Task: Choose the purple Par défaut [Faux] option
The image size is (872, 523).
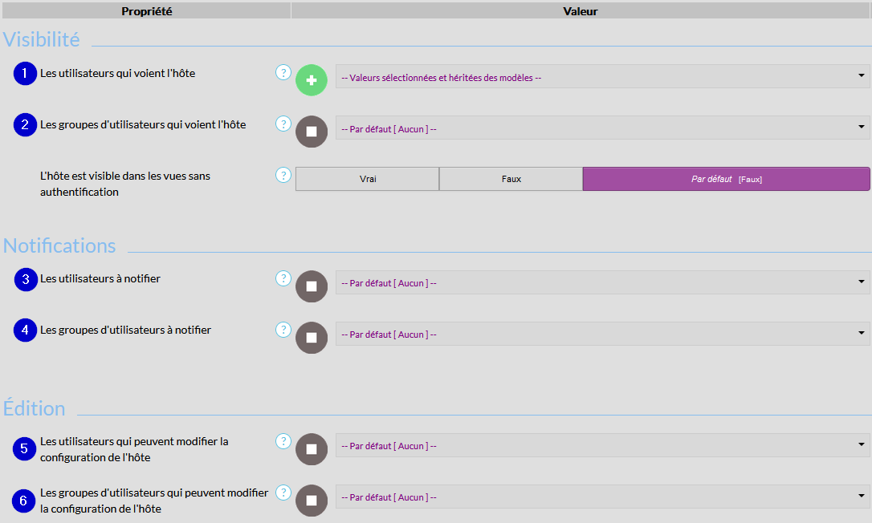Action: point(726,179)
